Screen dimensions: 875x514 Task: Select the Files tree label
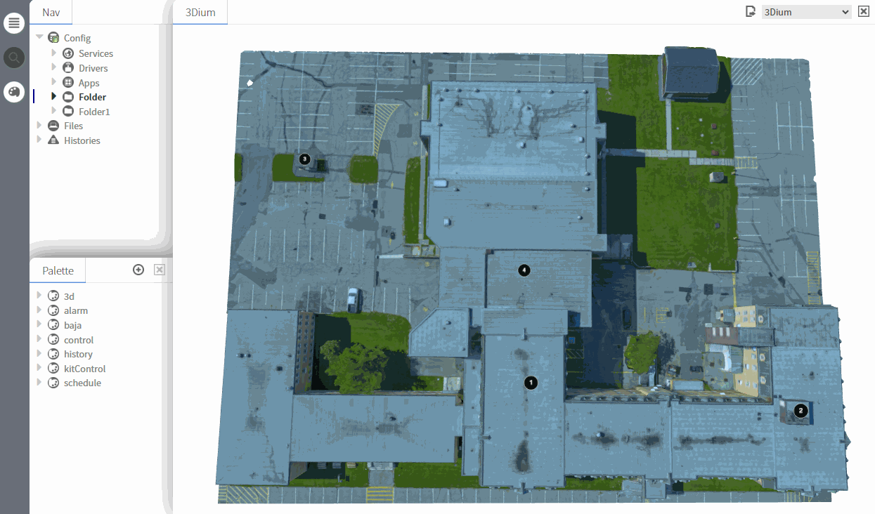click(74, 126)
